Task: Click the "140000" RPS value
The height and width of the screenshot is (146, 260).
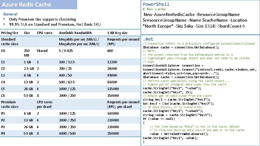Action: [x=113, y=113]
